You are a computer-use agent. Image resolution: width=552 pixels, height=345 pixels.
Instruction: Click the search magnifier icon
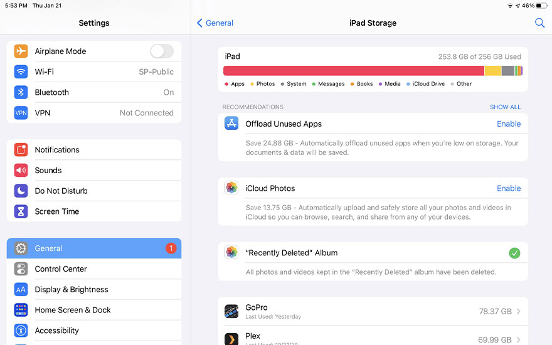[x=539, y=23]
